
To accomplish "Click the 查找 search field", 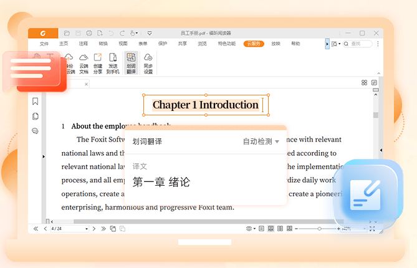I will [358, 44].
